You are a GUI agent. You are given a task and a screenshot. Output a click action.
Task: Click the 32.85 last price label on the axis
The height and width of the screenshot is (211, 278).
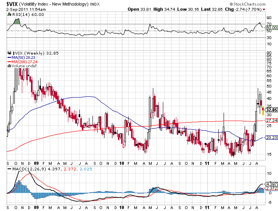click(271, 110)
